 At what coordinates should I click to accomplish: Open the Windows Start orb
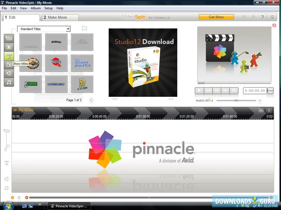pos(8,206)
